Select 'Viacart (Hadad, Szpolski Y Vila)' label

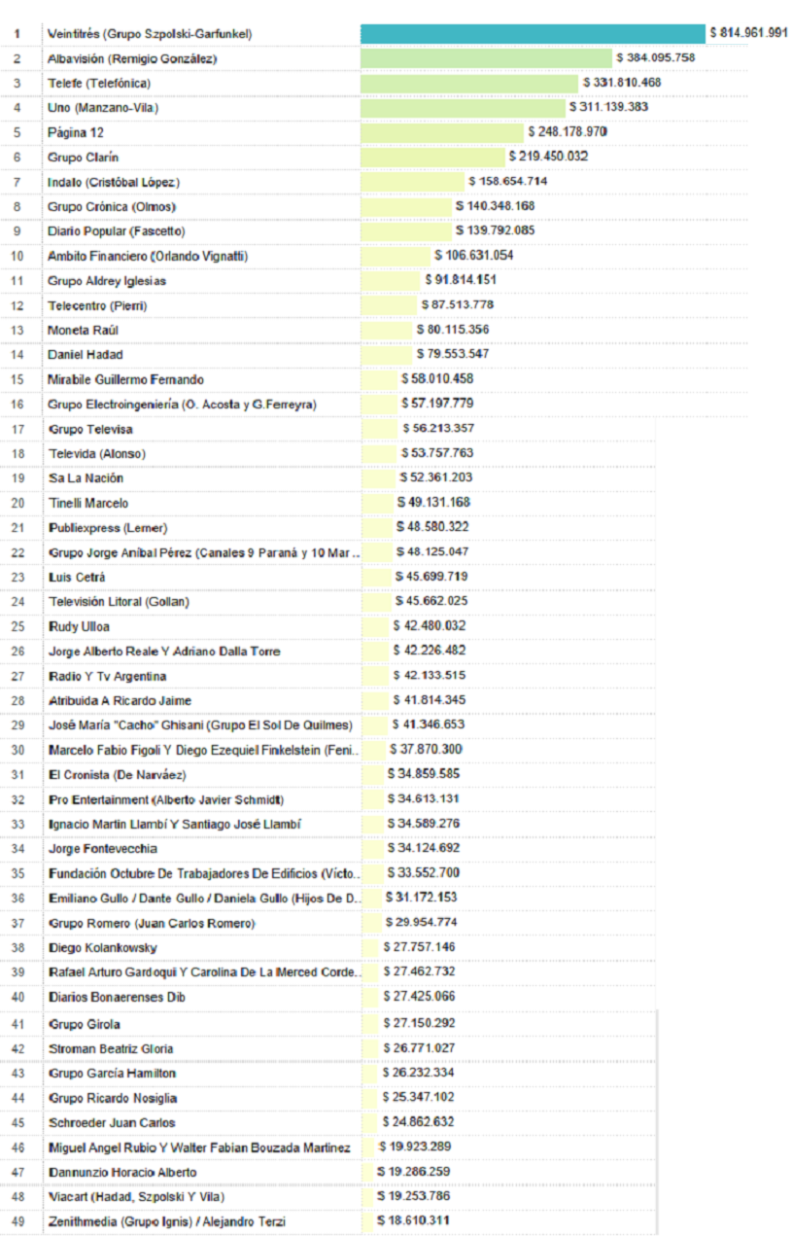[x=136, y=1197]
